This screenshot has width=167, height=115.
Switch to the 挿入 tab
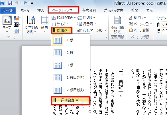click(x=40, y=10)
